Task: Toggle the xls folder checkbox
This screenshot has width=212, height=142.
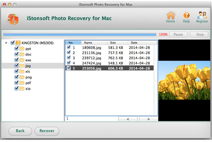Action: pyautogui.click(x=16, y=71)
